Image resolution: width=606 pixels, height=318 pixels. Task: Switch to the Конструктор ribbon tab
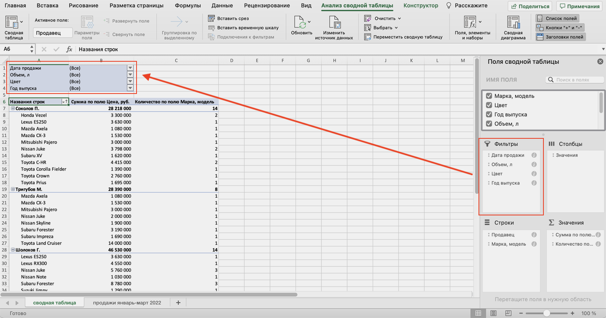421,6
